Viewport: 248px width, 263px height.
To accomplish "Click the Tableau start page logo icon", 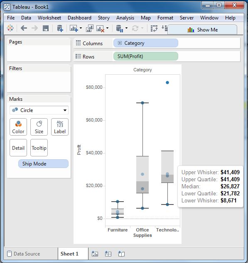I will 10,28.
